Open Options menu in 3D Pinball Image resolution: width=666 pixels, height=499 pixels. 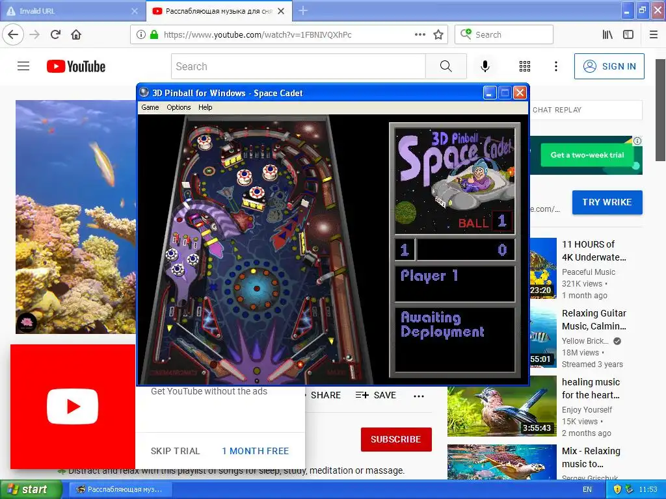[x=178, y=107]
